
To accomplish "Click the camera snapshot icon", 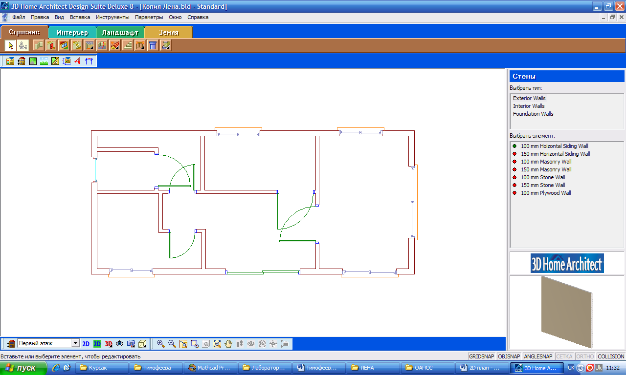I will tap(131, 344).
